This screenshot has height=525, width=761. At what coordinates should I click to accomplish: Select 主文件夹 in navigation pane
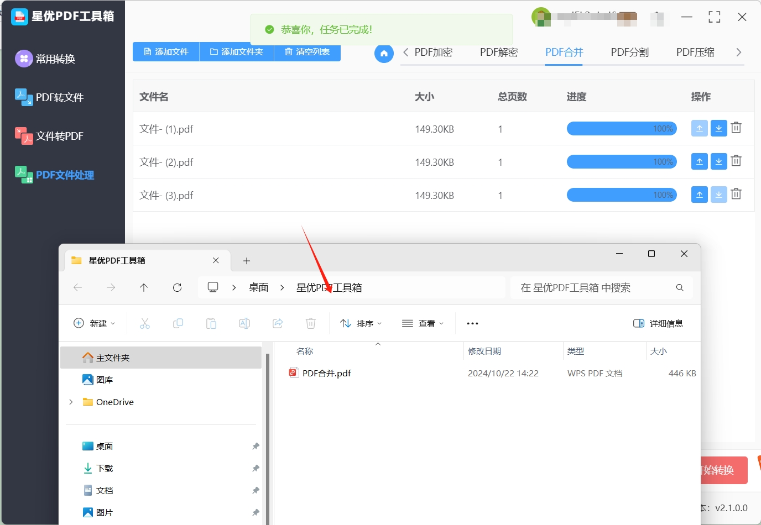(x=161, y=358)
